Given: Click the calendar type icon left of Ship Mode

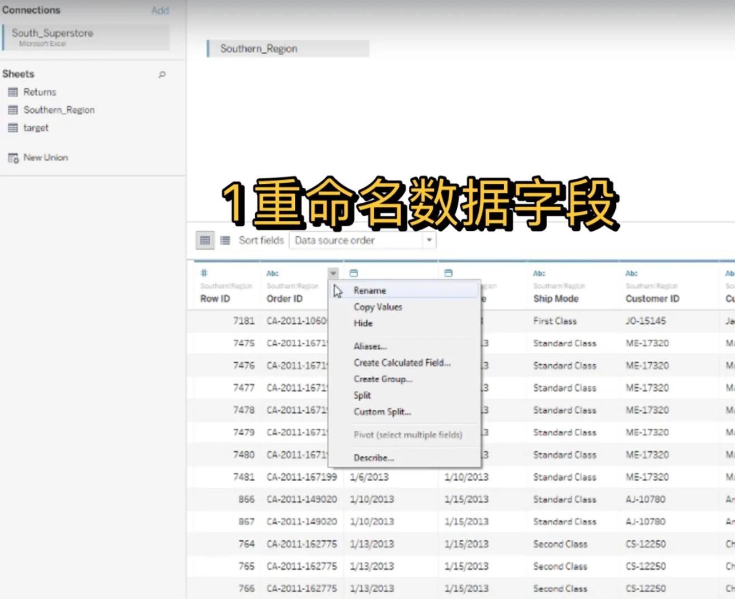Looking at the screenshot, I should click(x=448, y=273).
